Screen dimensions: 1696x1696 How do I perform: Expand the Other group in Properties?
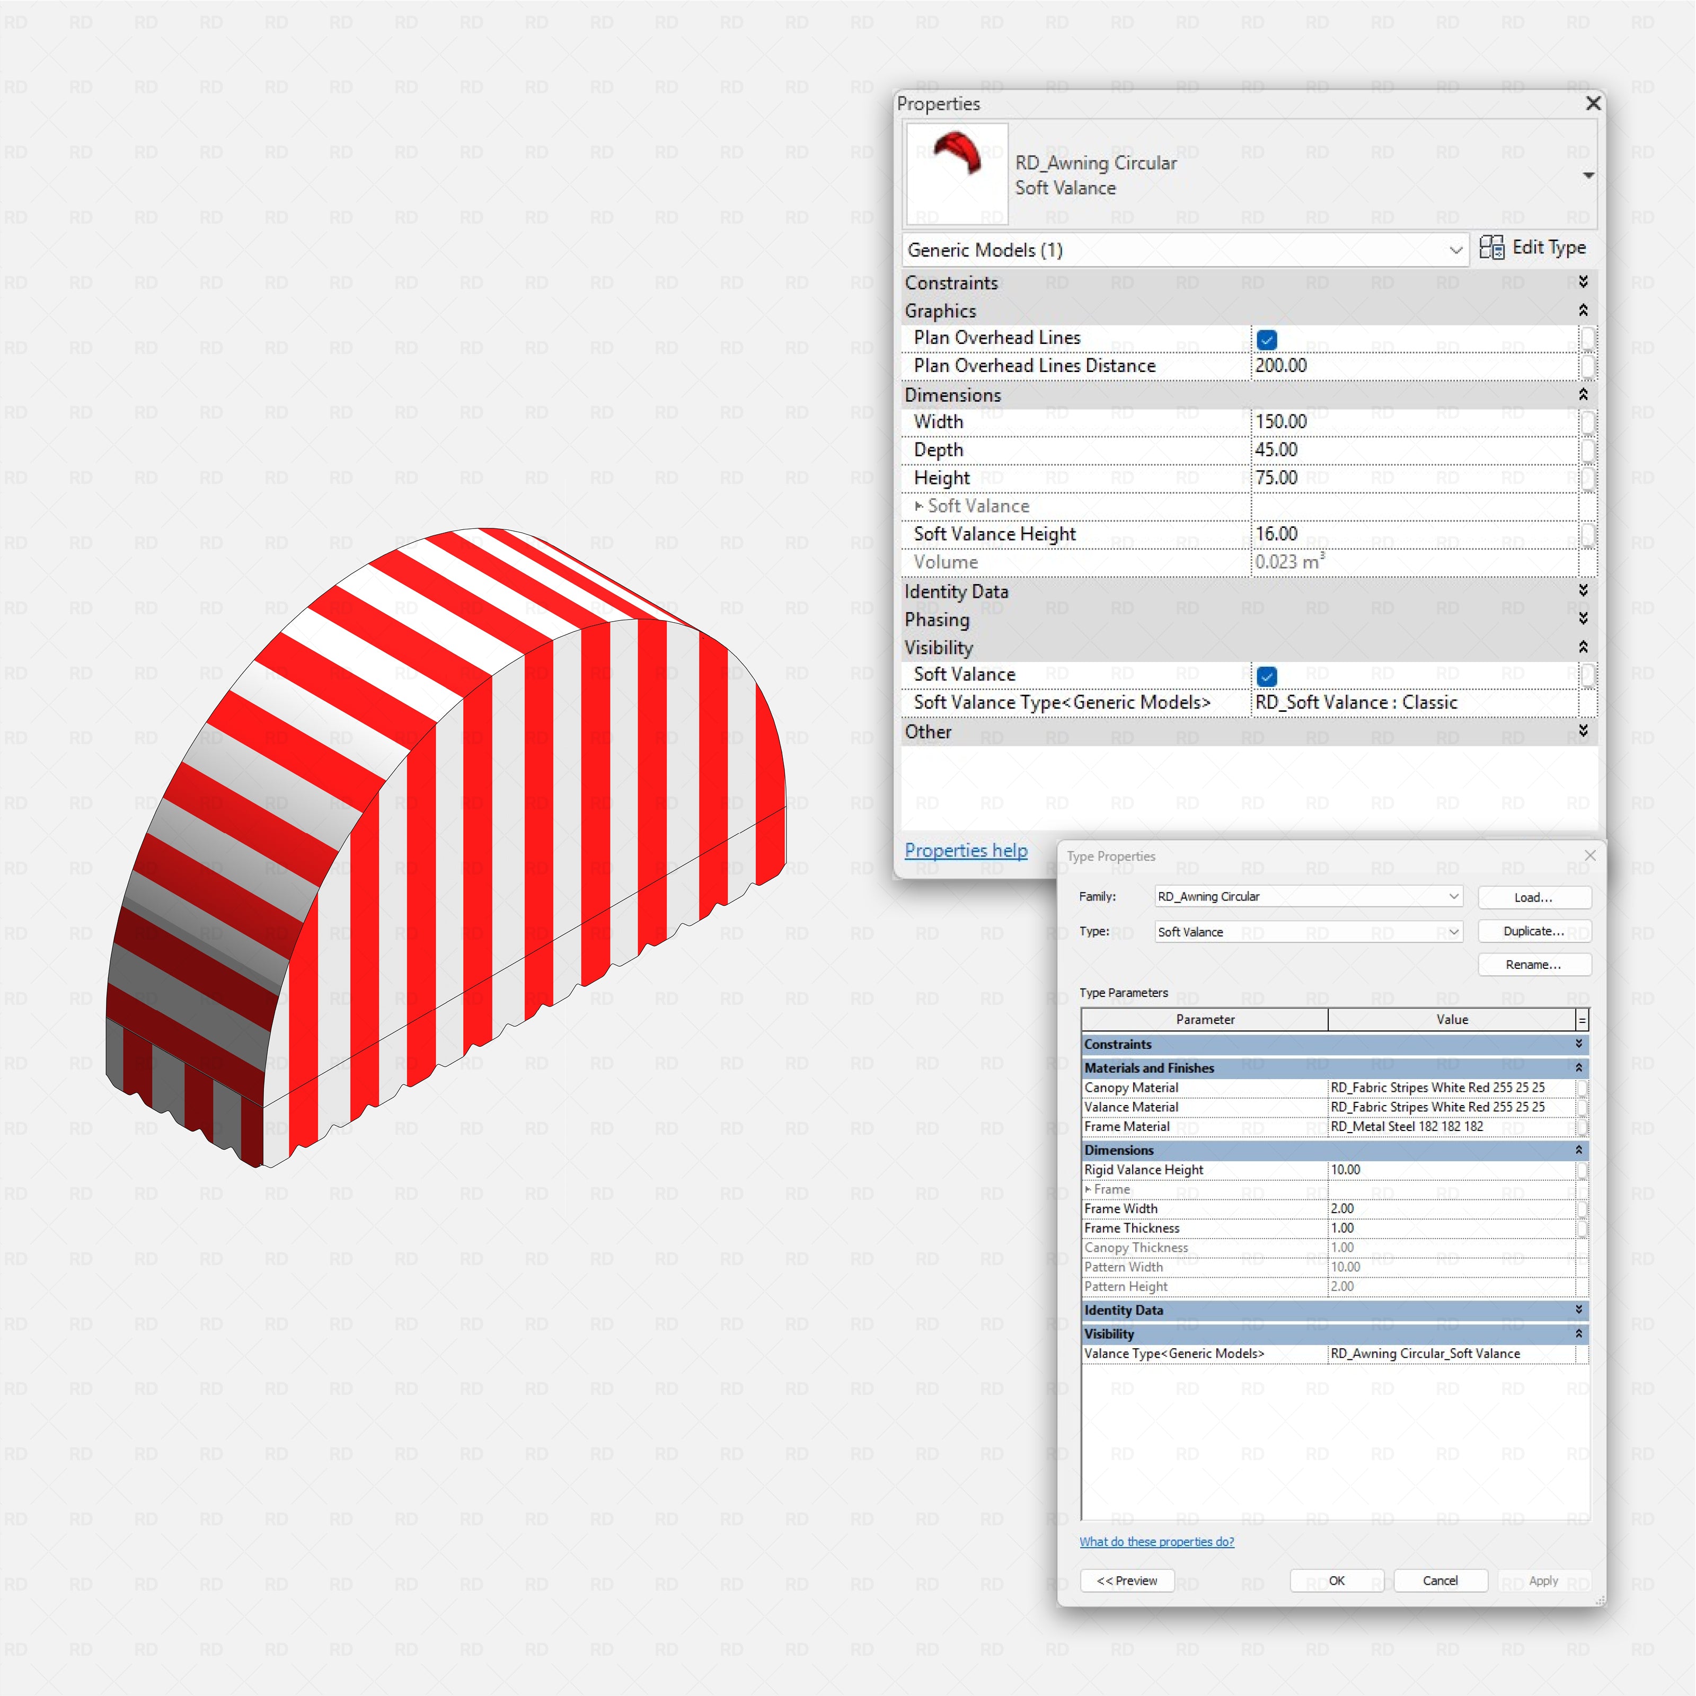pos(1583,731)
